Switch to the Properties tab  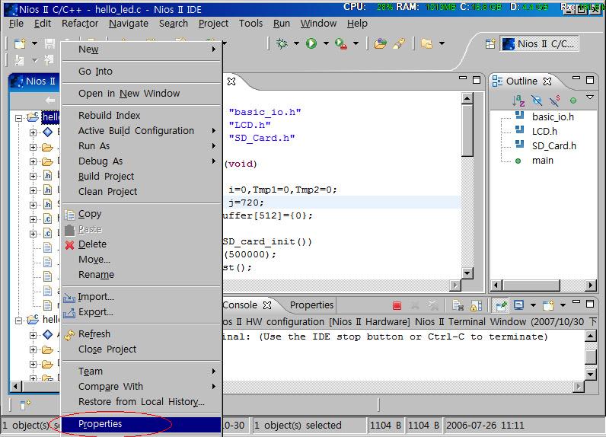[x=311, y=305]
